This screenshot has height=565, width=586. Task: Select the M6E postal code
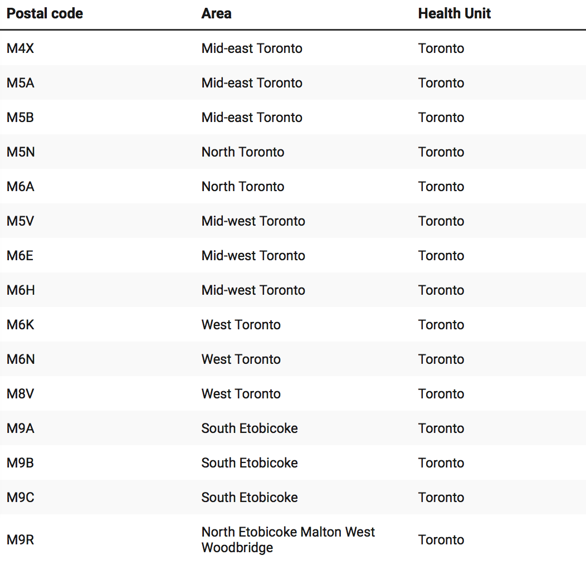pos(21,256)
